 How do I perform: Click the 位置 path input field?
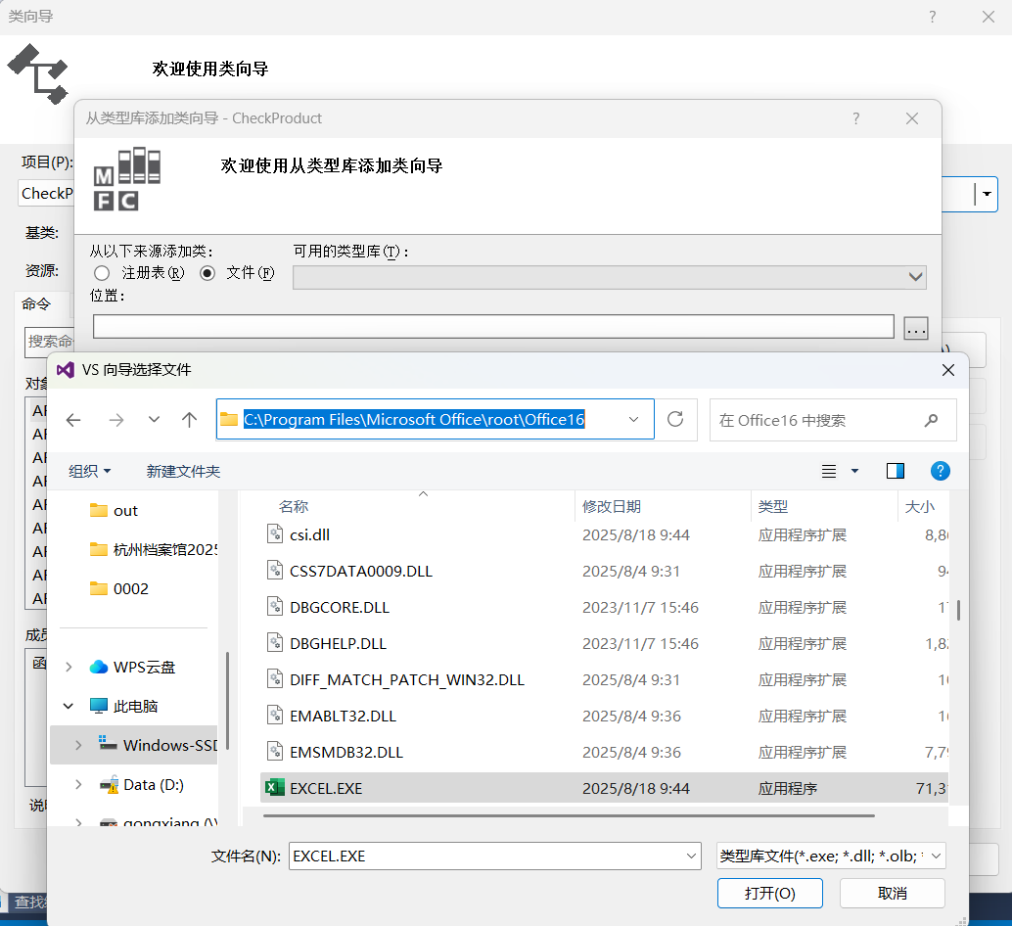coord(493,327)
